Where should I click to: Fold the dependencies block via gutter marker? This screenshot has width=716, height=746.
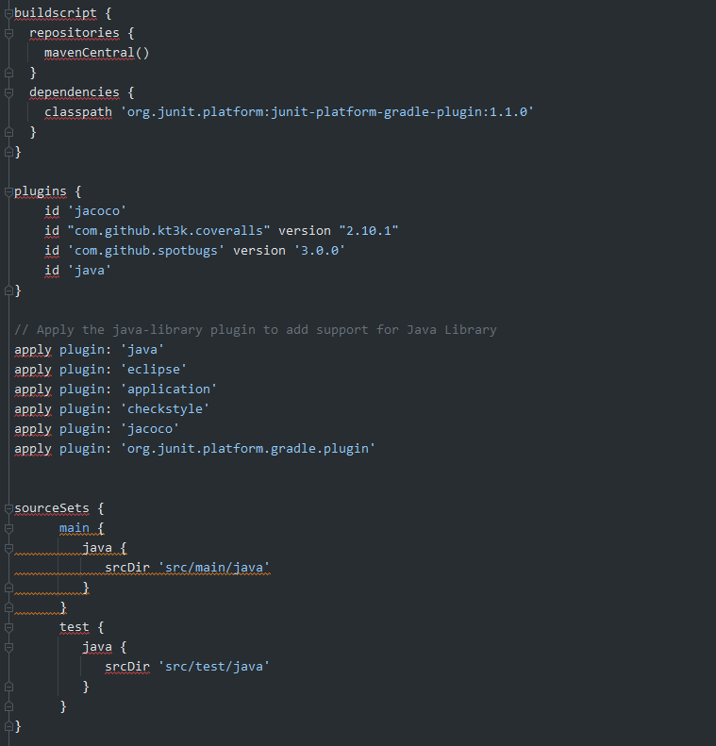tap(8, 91)
